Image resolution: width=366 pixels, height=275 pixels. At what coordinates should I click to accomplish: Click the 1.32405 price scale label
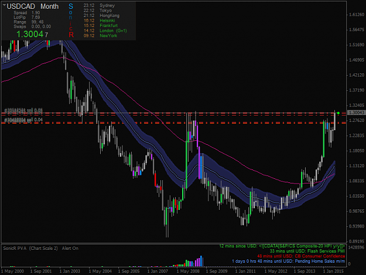[357, 106]
